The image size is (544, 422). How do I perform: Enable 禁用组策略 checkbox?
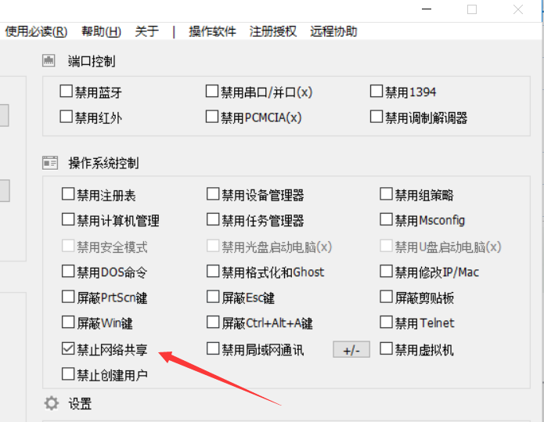tap(387, 194)
